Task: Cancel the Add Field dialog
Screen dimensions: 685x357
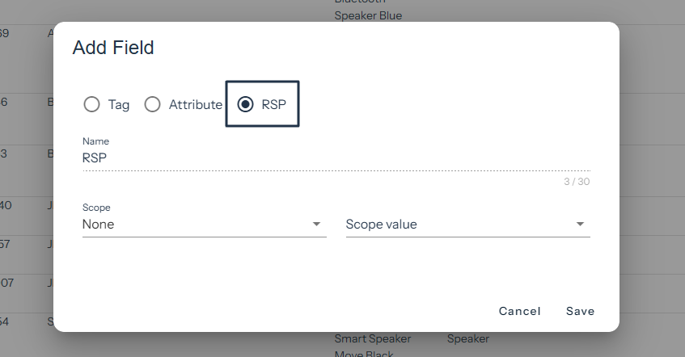Action: tap(519, 311)
